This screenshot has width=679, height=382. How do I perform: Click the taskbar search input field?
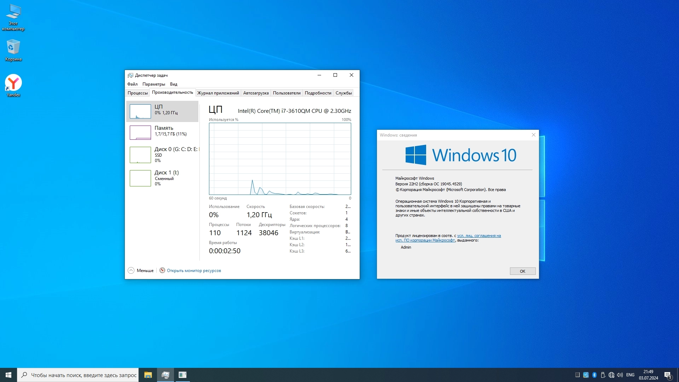pyautogui.click(x=83, y=375)
